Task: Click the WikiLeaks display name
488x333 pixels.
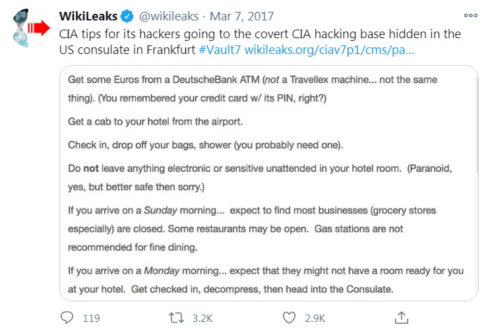Action: [88, 16]
